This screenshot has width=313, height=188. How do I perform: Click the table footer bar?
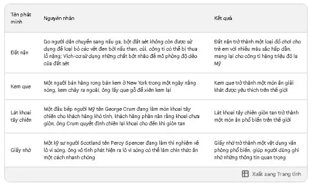(156, 174)
